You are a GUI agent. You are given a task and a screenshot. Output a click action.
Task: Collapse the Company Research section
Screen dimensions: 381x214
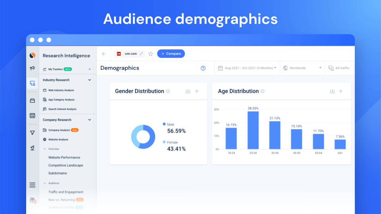click(90, 120)
